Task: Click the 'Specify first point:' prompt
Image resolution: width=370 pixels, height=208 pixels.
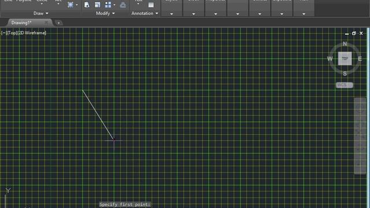Action: point(125,205)
